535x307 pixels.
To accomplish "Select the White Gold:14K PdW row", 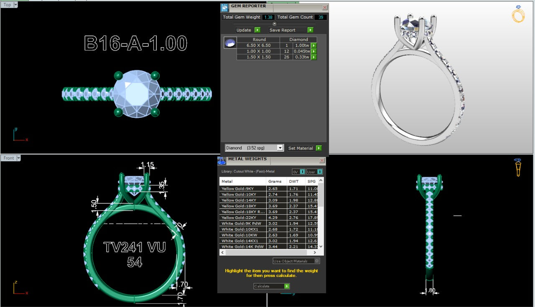I will coord(269,247).
